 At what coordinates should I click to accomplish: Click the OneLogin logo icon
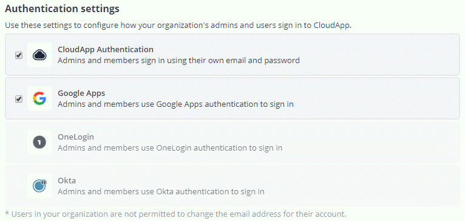39,143
